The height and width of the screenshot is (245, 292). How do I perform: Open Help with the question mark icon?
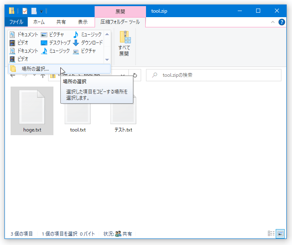pyautogui.click(x=281, y=22)
